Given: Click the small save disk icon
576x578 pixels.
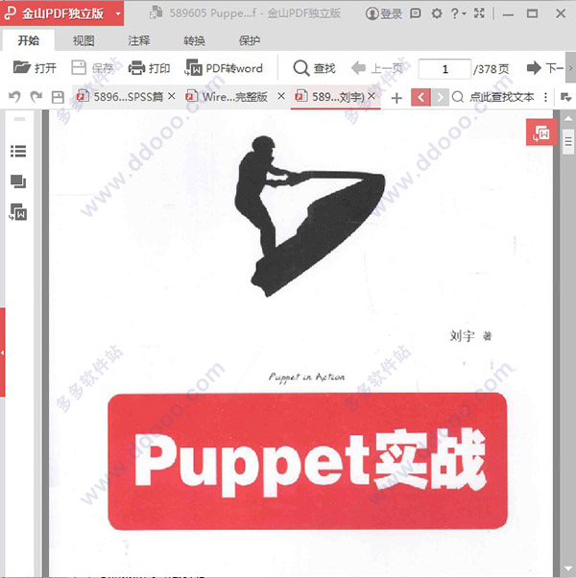Looking at the screenshot, I should (58, 97).
